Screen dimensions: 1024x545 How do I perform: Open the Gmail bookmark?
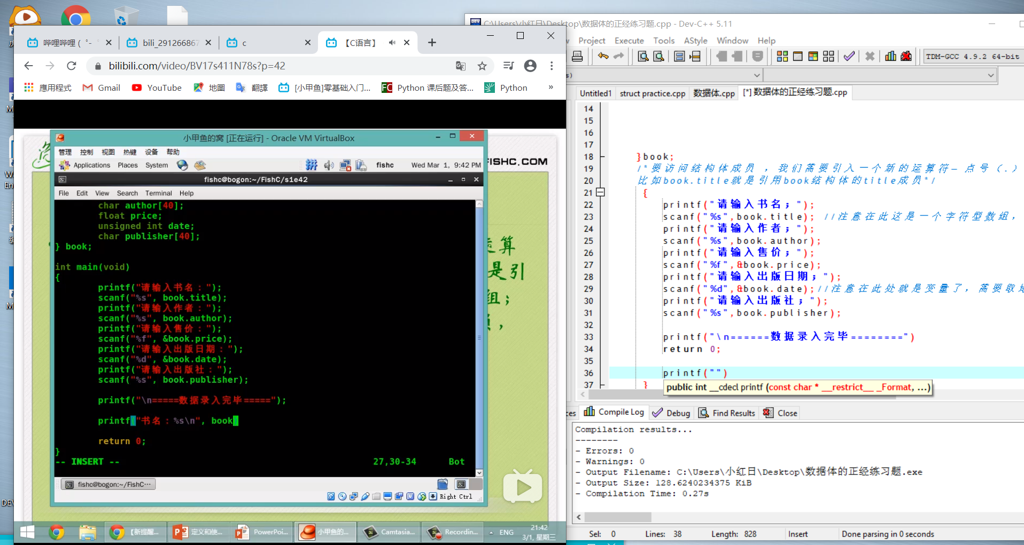102,88
